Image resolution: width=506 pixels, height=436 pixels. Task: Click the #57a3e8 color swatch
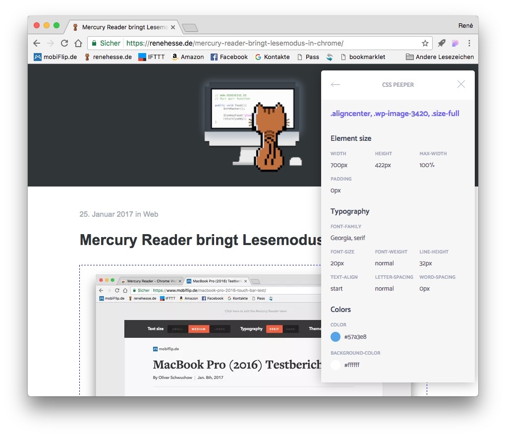click(x=336, y=337)
